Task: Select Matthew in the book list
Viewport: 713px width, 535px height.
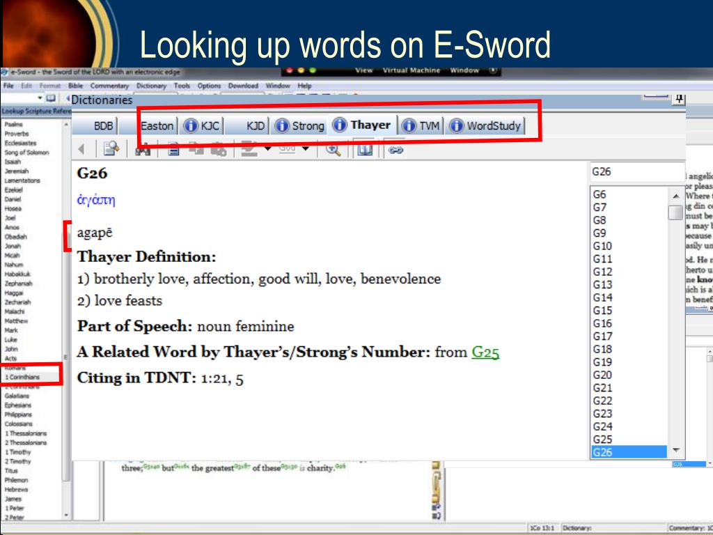Action: pyautogui.click(x=17, y=320)
